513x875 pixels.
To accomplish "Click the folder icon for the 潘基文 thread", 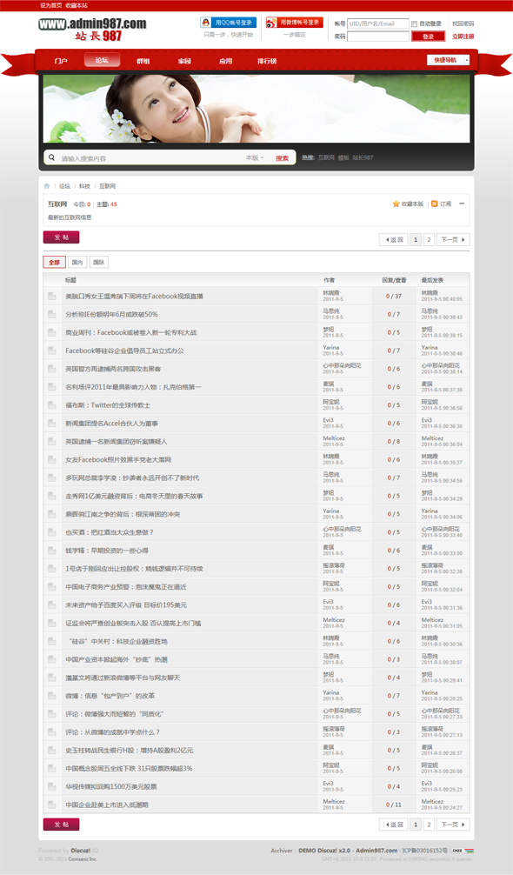I will 52,678.
